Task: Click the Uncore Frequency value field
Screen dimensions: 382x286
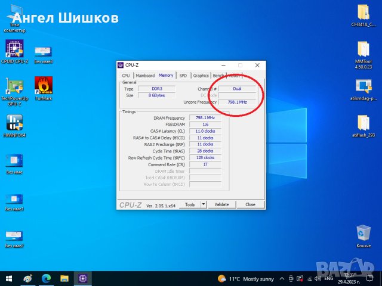Action: pos(238,102)
